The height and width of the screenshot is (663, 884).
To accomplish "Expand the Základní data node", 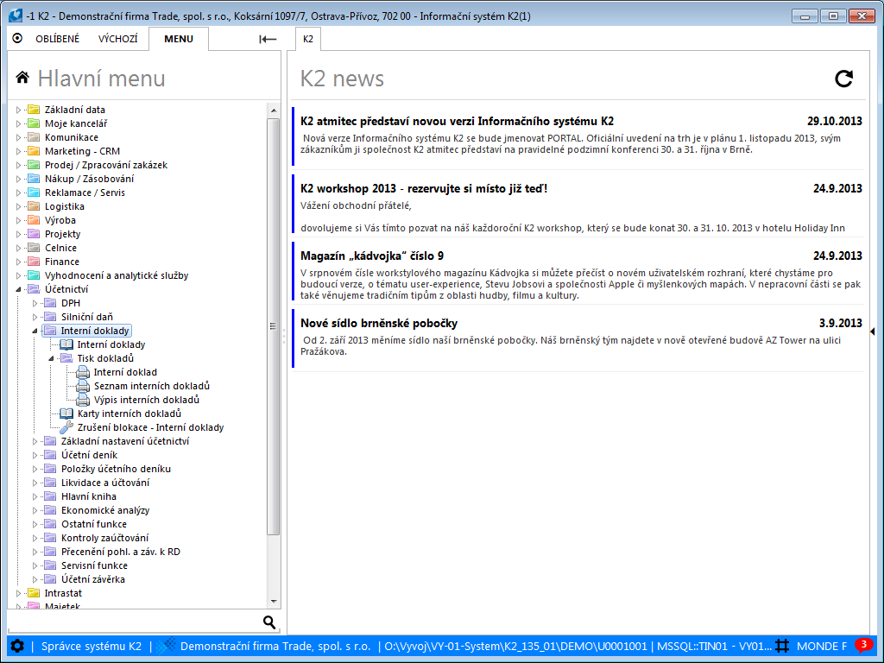I will [18, 110].
